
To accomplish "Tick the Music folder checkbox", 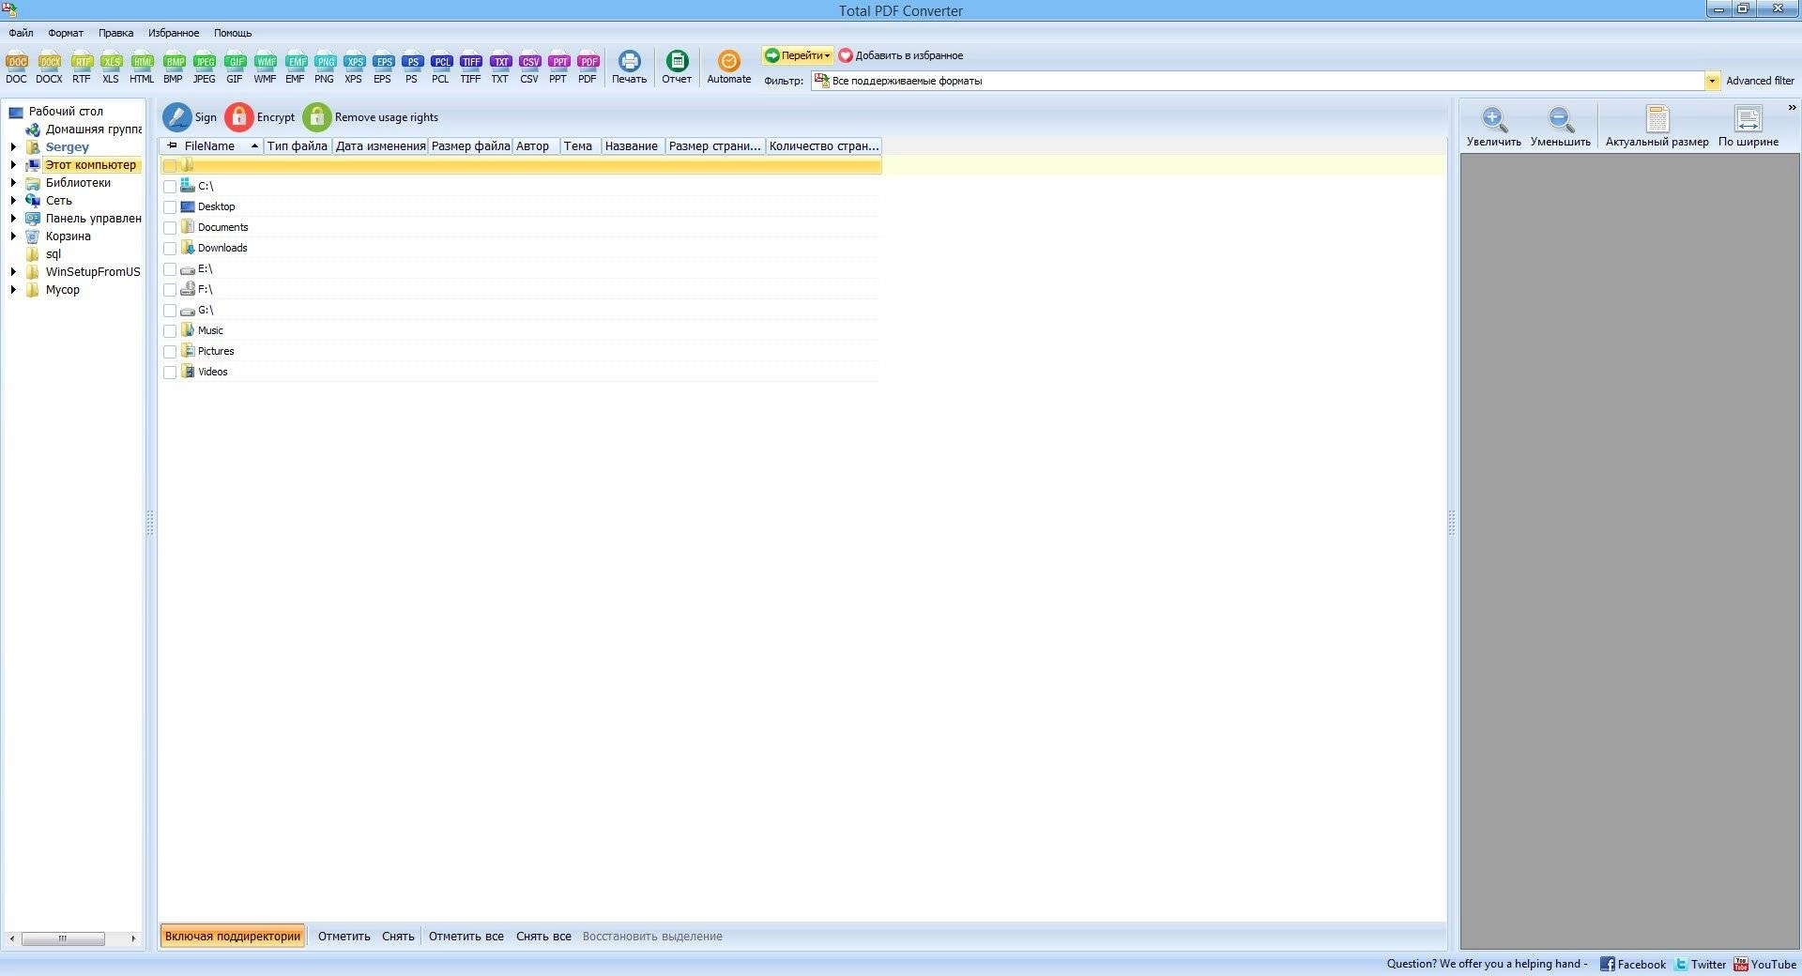I will [x=170, y=331].
